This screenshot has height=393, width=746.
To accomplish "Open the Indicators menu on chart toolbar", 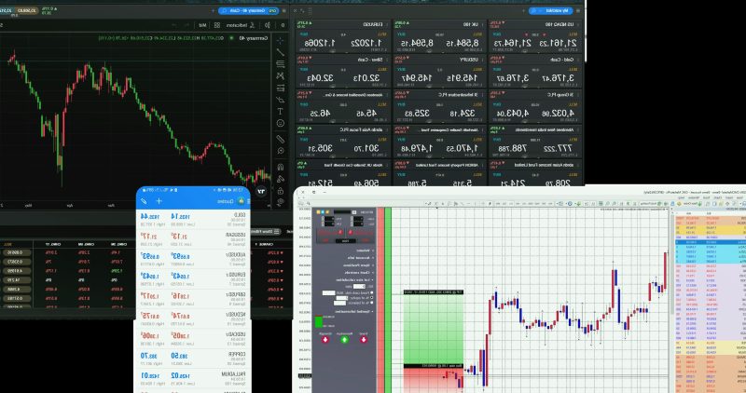I will coord(240,25).
